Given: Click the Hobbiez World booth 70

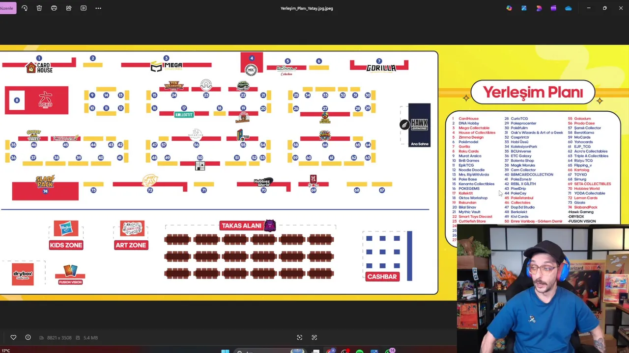Looking at the screenshot, I should click(x=263, y=184).
